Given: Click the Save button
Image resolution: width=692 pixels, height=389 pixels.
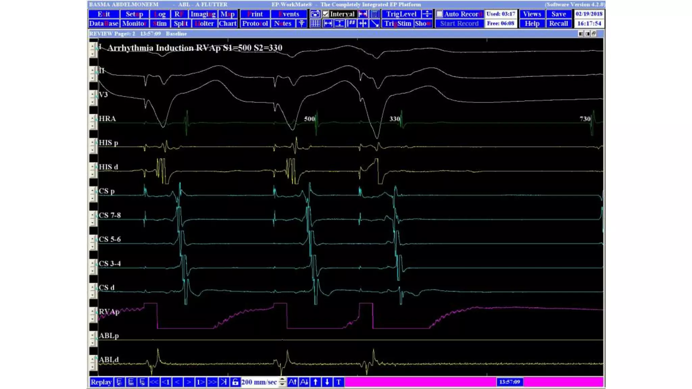Looking at the screenshot, I should point(559,14).
